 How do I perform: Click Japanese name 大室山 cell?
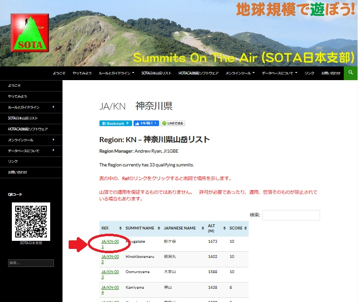(x=170, y=272)
